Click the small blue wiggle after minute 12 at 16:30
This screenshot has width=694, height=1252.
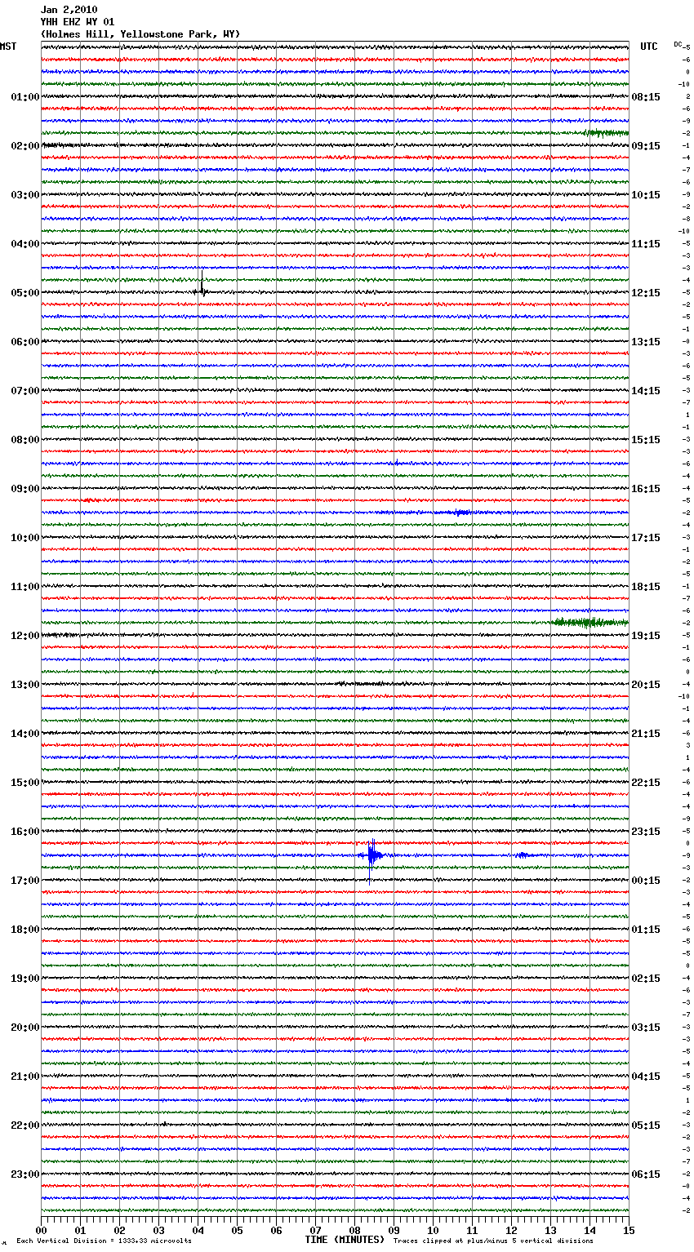(522, 855)
